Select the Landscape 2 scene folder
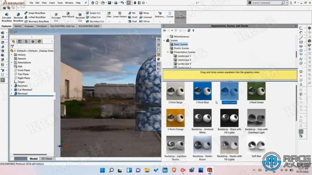 184,60
